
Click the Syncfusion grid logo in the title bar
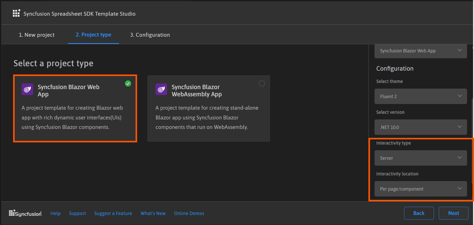point(16,13)
